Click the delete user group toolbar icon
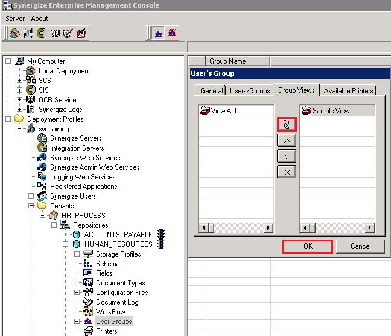This screenshot has height=336, width=391. point(172,33)
